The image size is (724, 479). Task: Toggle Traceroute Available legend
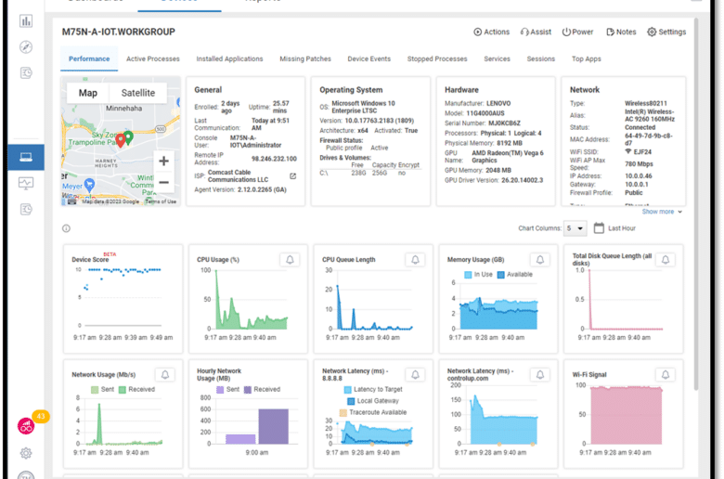(x=373, y=412)
